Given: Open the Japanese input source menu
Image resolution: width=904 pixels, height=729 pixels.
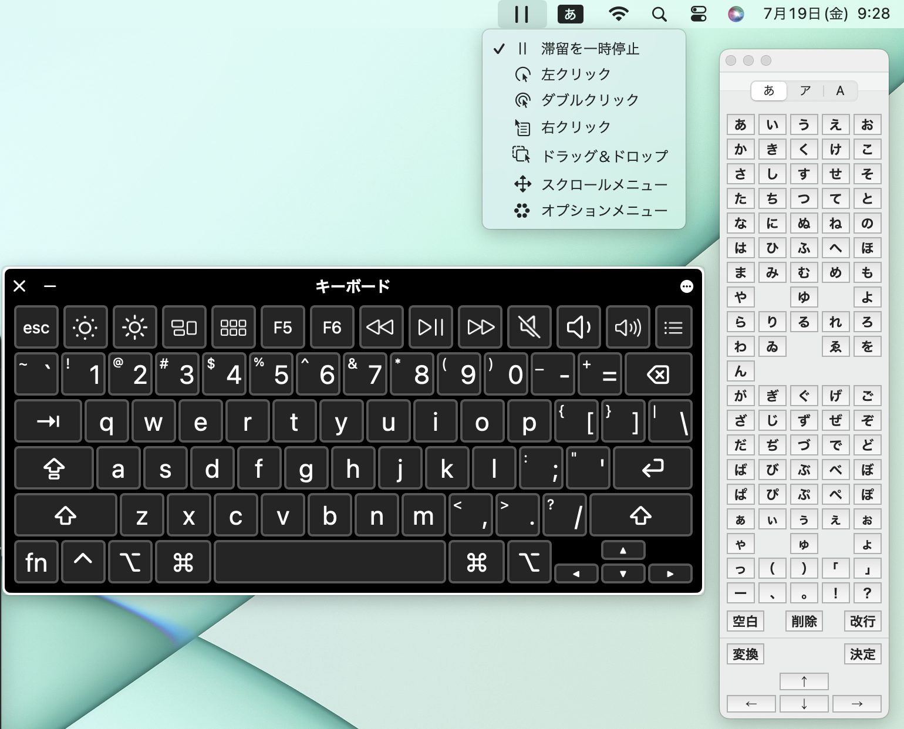Looking at the screenshot, I should pos(571,14).
